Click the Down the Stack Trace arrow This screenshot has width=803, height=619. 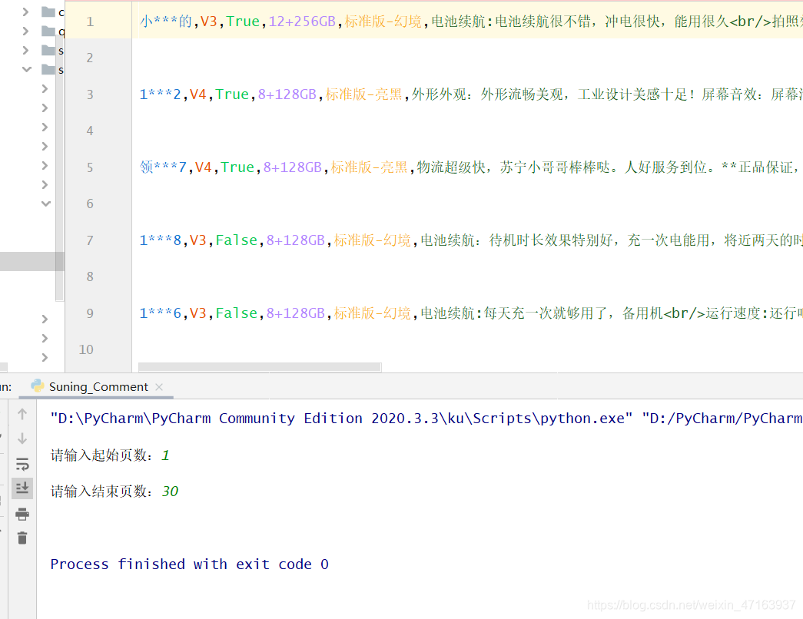22,439
